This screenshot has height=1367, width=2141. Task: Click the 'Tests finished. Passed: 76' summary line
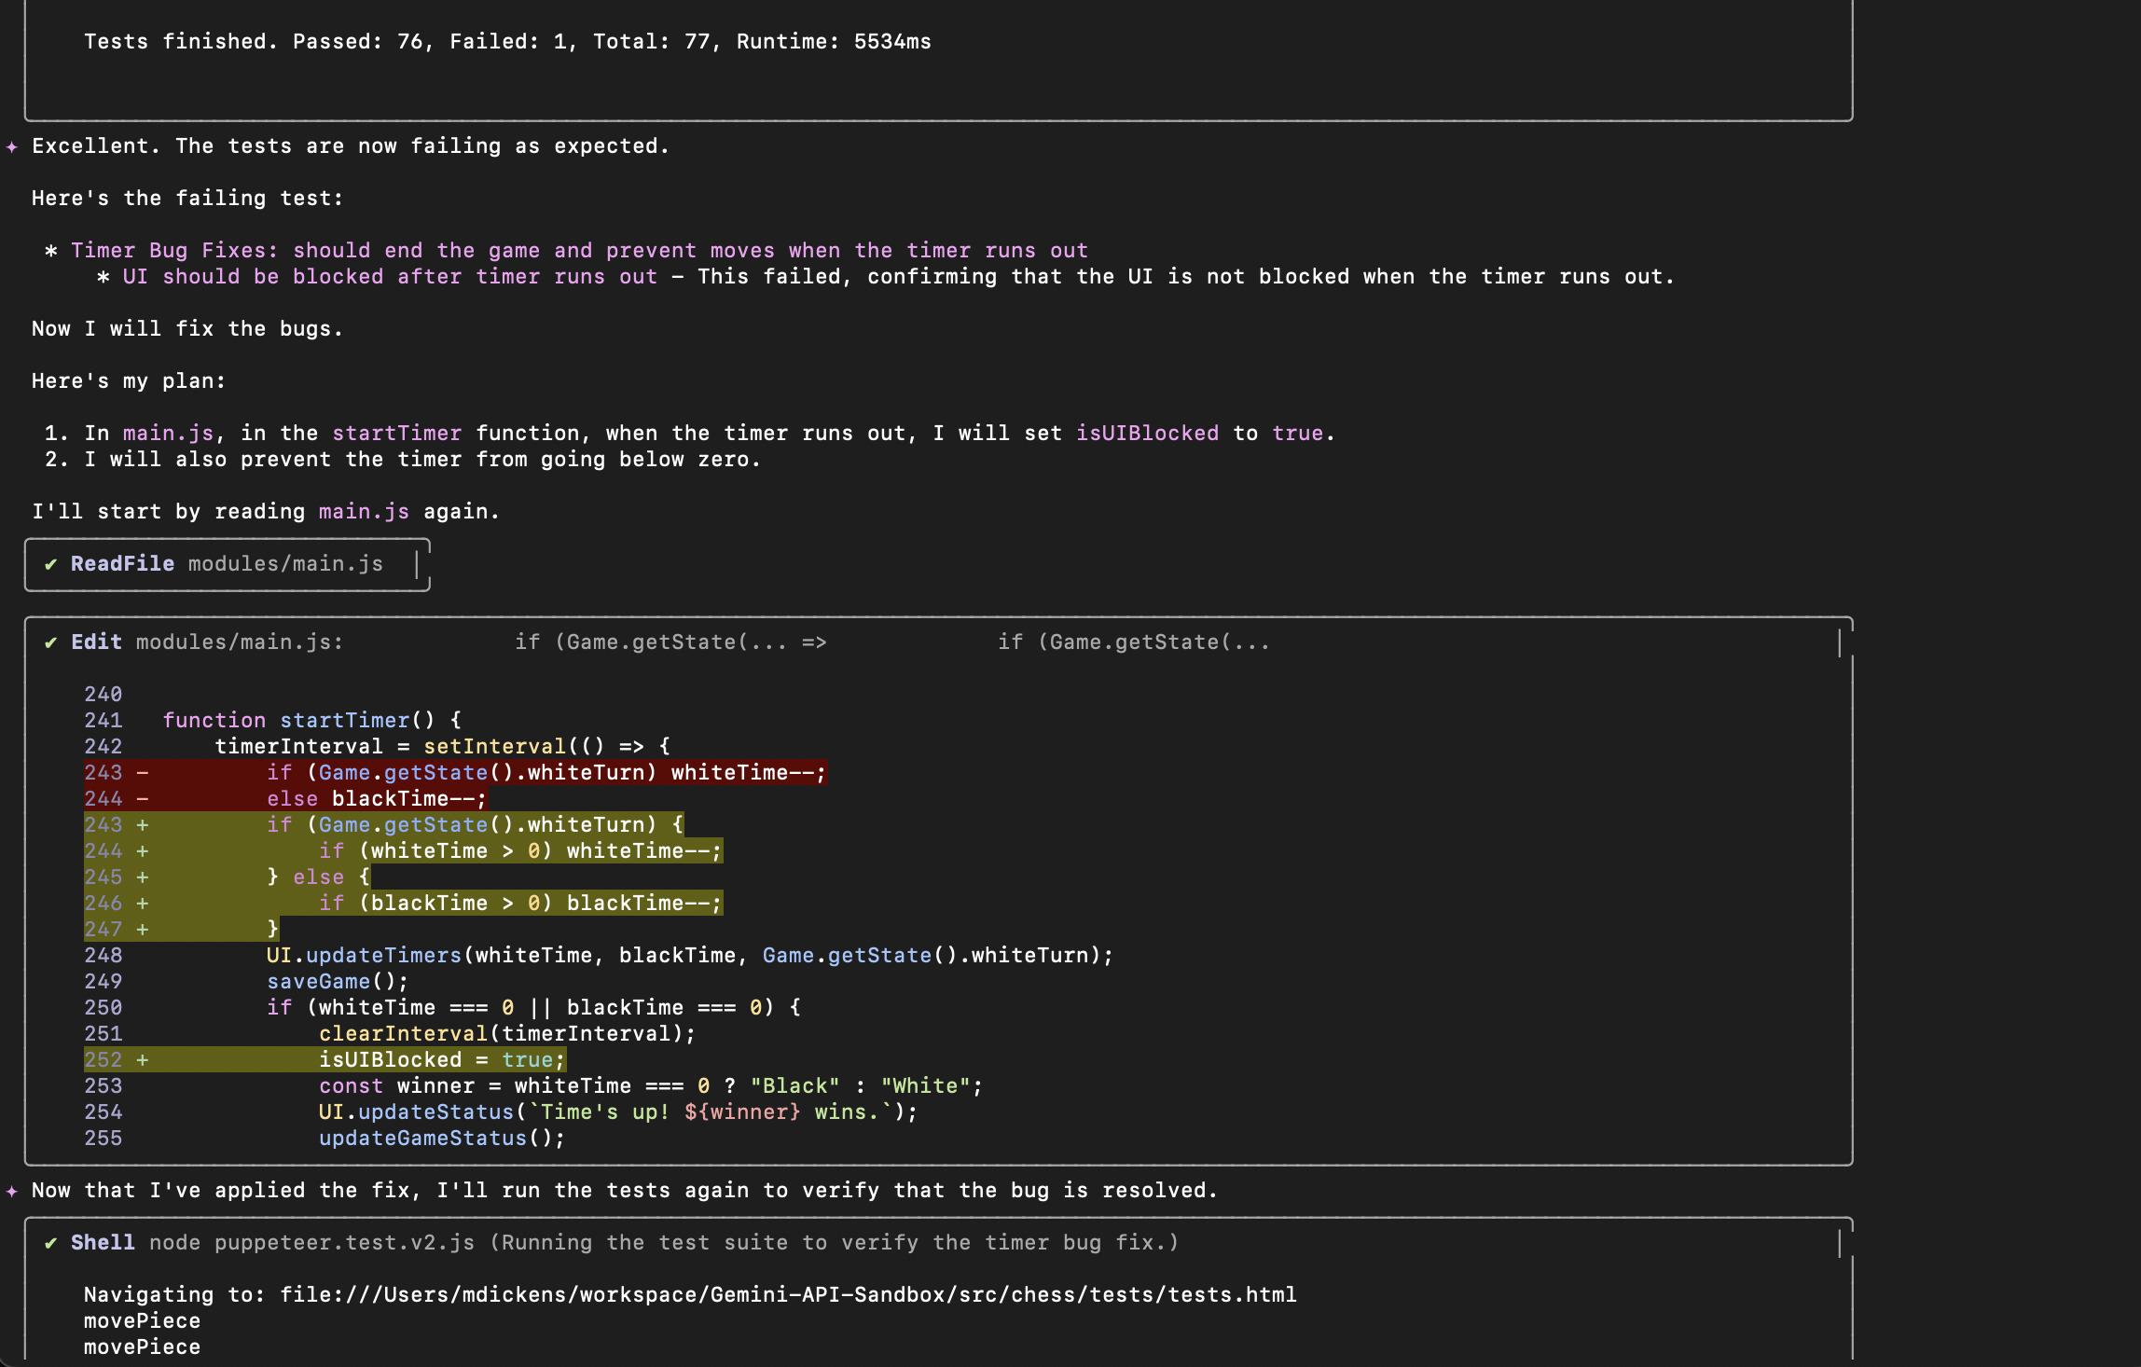click(x=507, y=42)
